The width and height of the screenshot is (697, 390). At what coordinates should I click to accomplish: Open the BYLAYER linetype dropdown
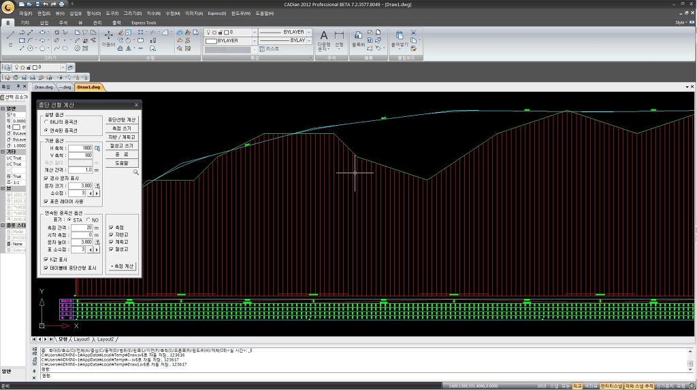pos(308,32)
